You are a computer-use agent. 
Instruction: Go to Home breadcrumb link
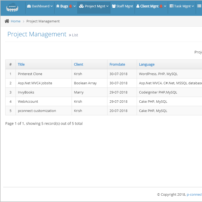tap(16, 21)
